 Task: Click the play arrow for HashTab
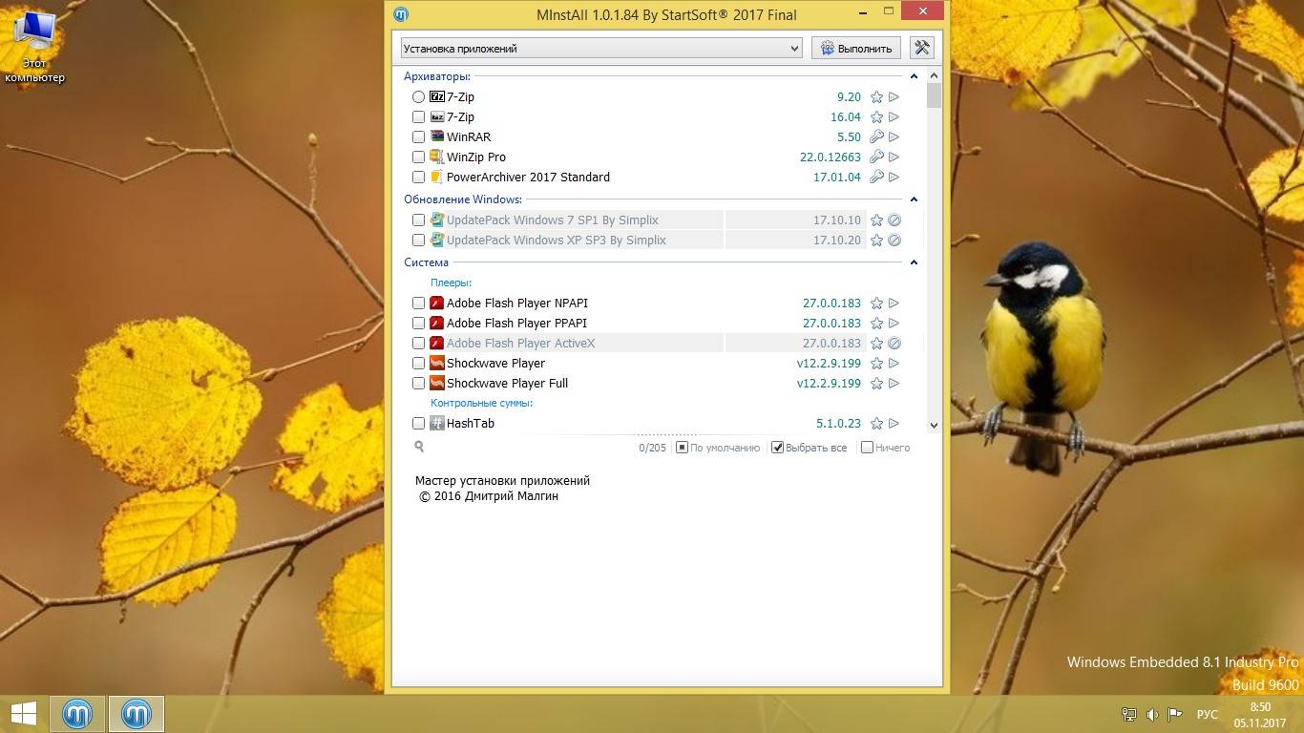pyautogui.click(x=894, y=424)
